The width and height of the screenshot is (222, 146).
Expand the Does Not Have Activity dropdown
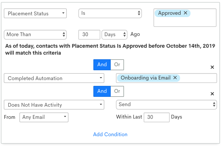tap(54, 105)
